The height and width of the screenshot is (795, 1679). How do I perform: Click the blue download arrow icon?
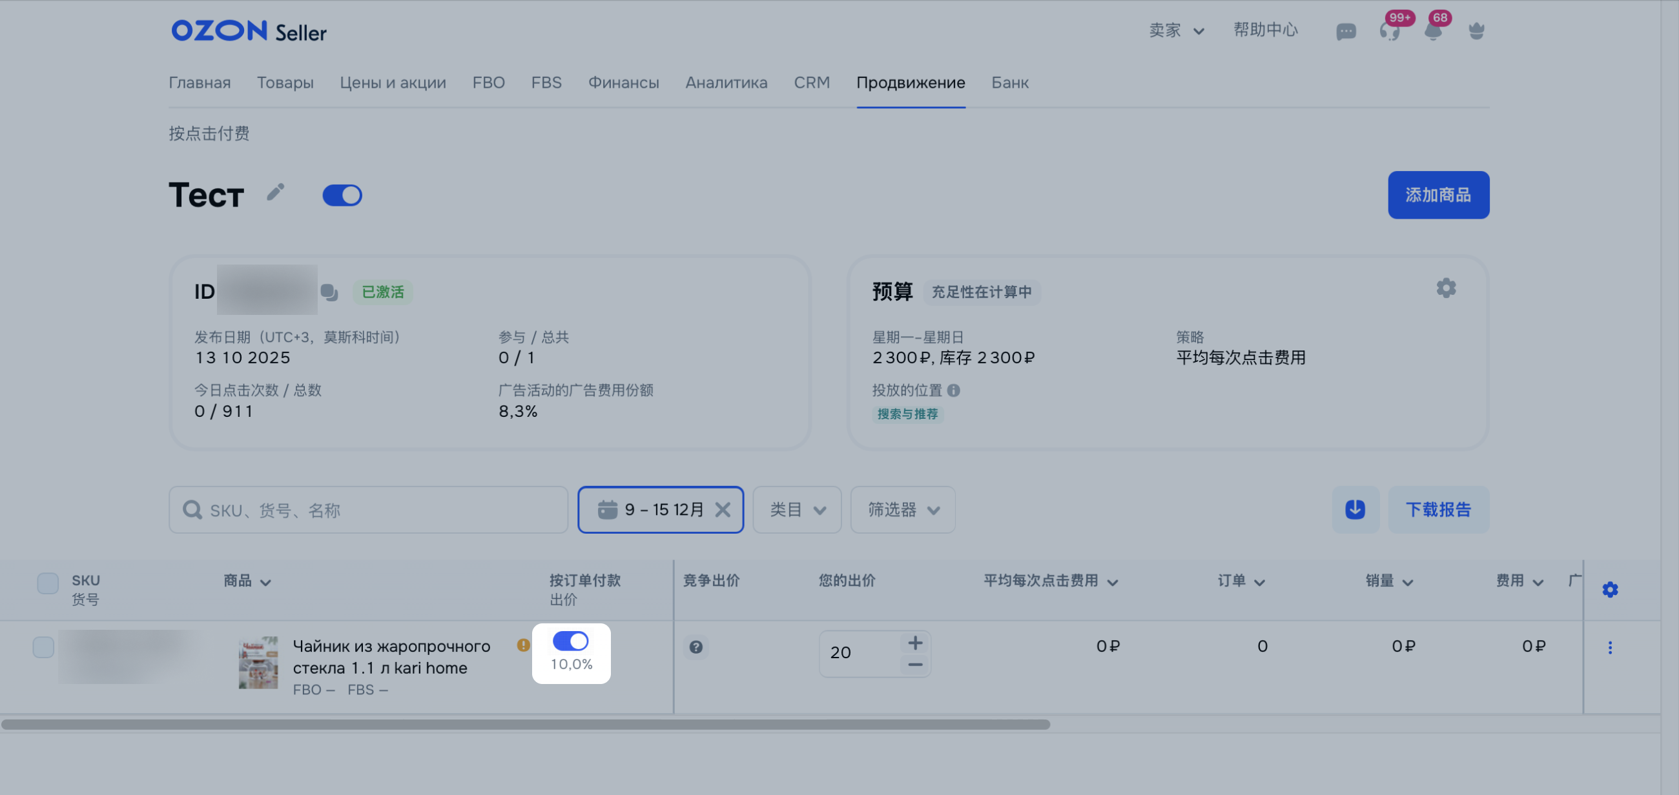pyautogui.click(x=1355, y=509)
